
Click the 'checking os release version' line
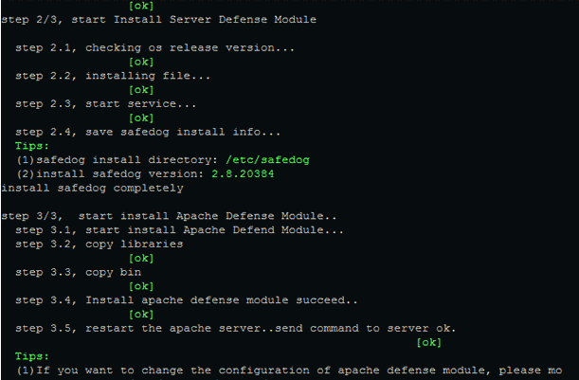point(154,47)
